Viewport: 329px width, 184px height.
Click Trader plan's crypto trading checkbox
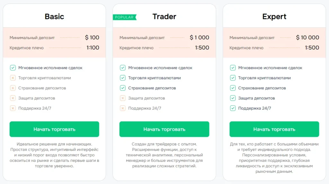123,78
